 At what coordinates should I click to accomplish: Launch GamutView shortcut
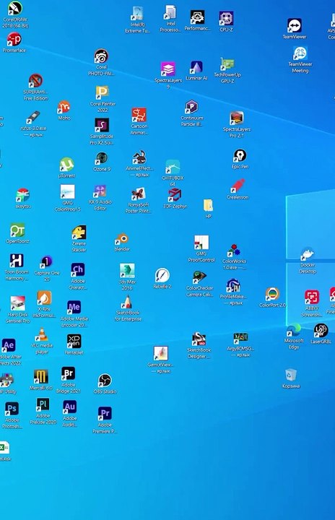(160, 353)
